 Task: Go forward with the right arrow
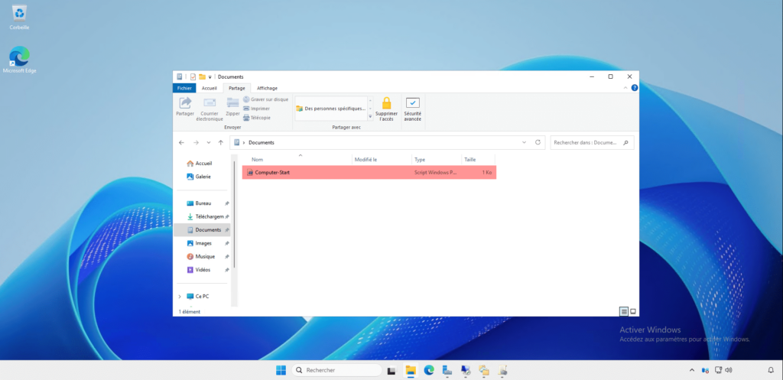pyautogui.click(x=196, y=143)
